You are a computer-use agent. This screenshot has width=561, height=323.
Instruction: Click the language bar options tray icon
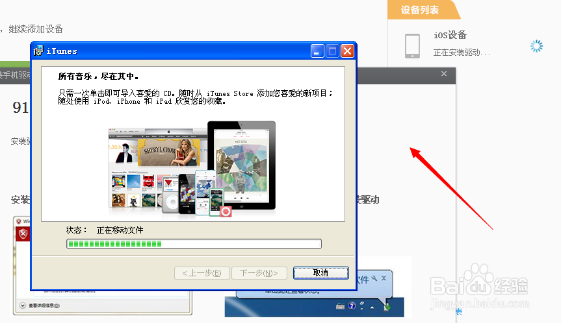pos(361,305)
